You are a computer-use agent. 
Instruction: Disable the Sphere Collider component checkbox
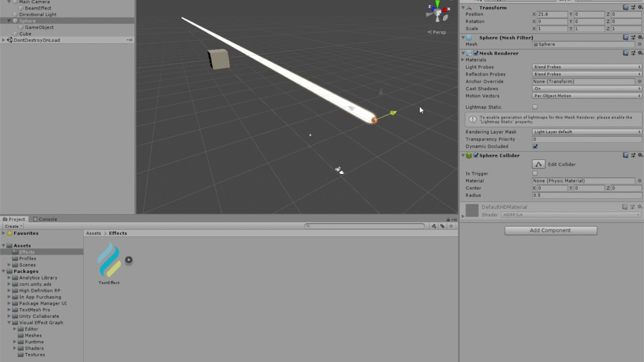476,155
